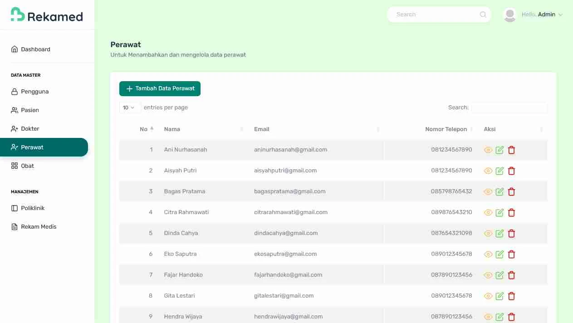Click the edit icon for Citra Rahmawati
Image resolution: width=573 pixels, height=323 pixels.
500,213
